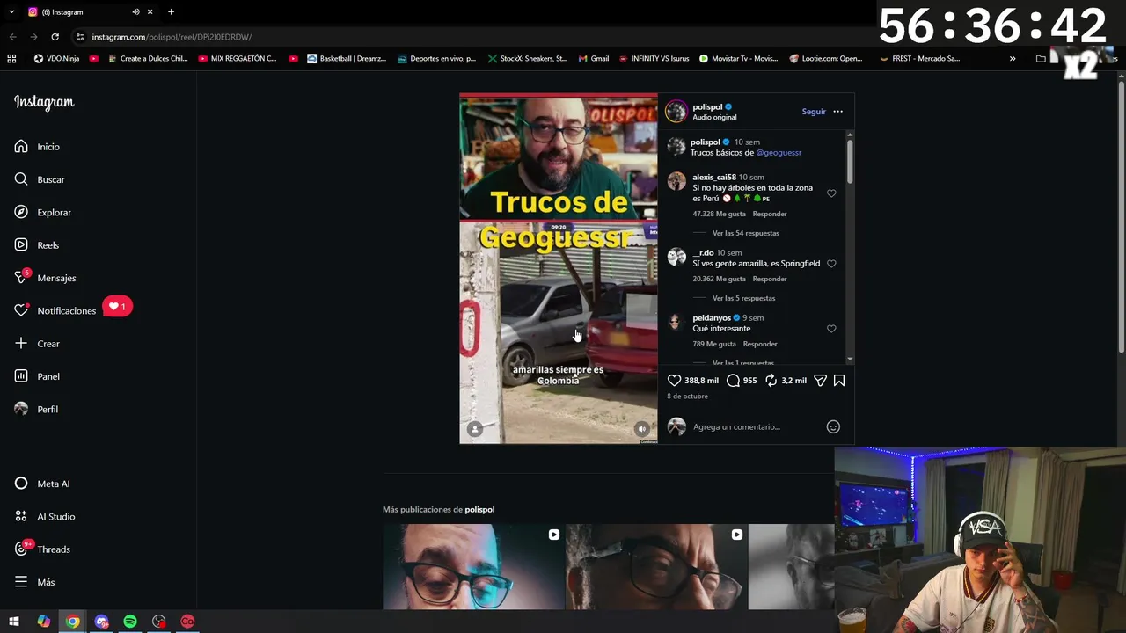Reply to peldanyos with Responder
Screen dimensions: 1126x633
coord(760,344)
